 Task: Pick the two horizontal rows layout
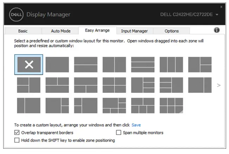tap(85, 64)
